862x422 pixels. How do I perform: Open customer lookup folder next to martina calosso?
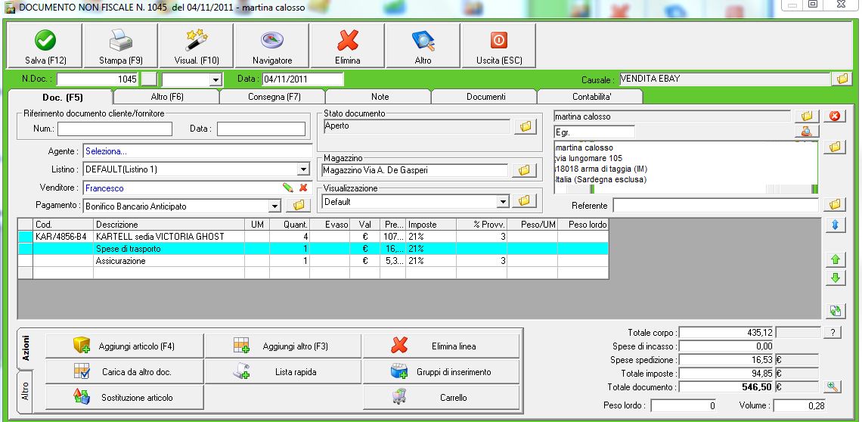pyautogui.click(x=807, y=116)
